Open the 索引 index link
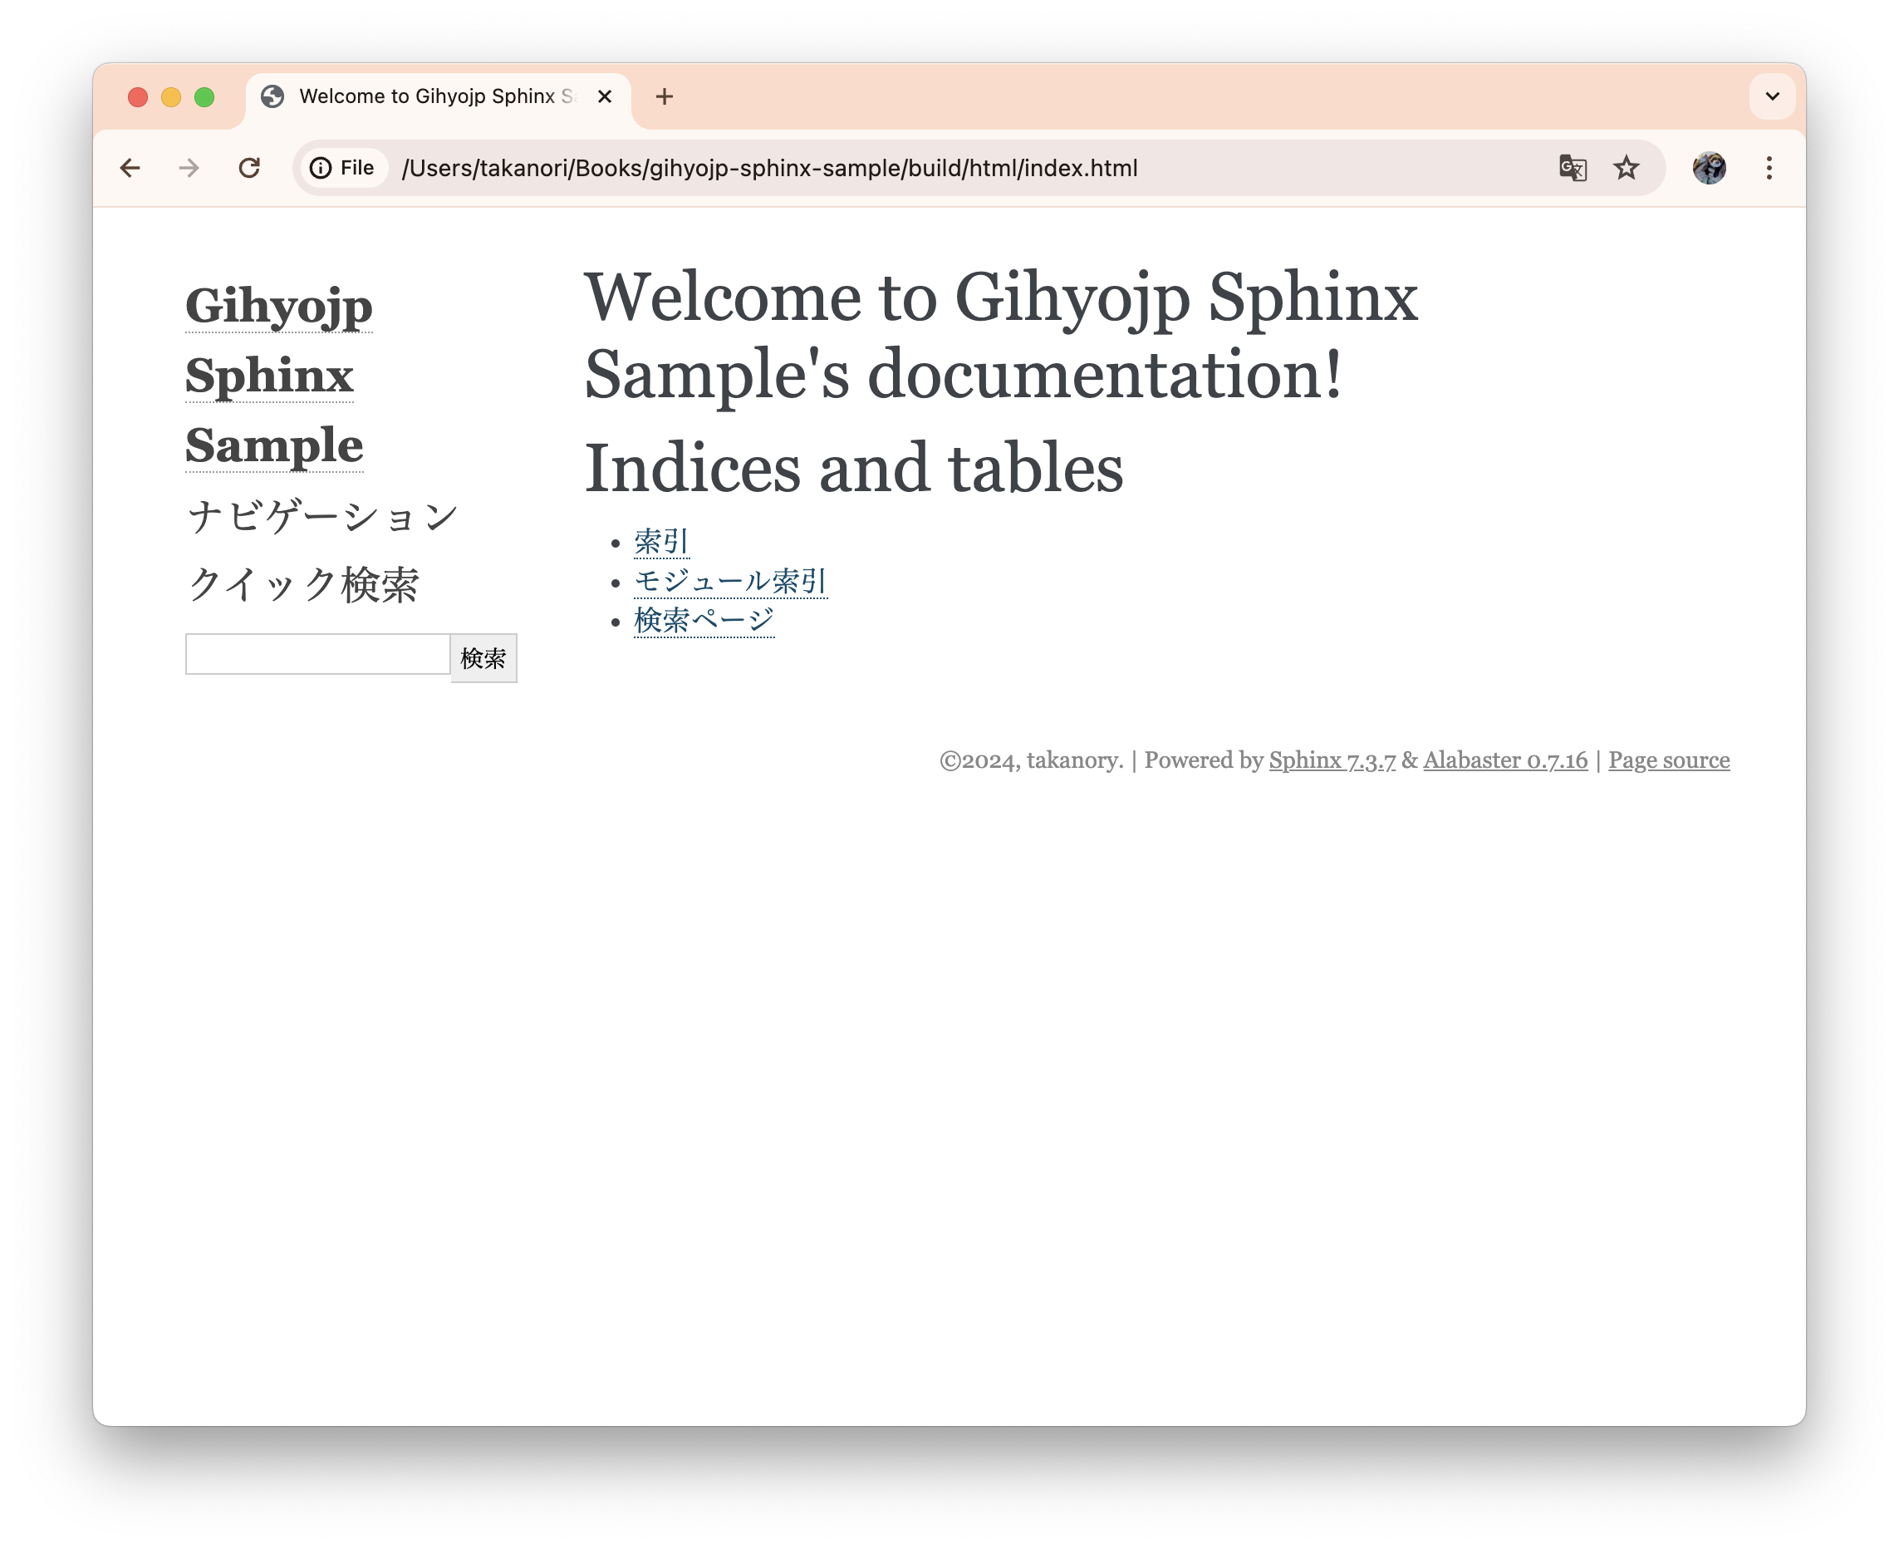This screenshot has height=1549, width=1899. pyautogui.click(x=661, y=542)
